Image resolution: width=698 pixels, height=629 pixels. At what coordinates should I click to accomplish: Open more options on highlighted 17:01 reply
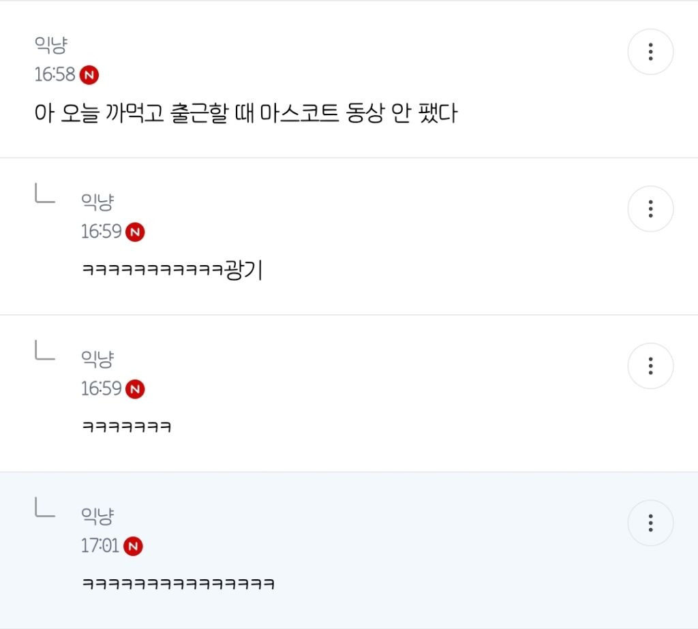(x=650, y=523)
